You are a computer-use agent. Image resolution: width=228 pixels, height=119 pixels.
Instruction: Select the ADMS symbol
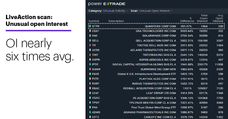tap(96, 112)
